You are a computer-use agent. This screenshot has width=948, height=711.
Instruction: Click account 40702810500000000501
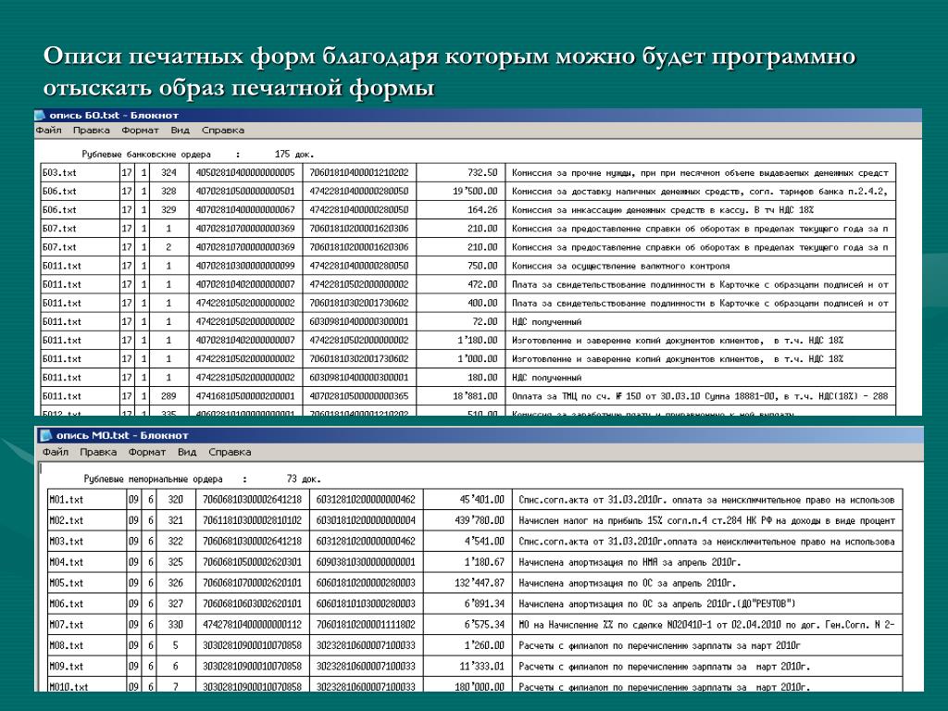[x=244, y=191]
